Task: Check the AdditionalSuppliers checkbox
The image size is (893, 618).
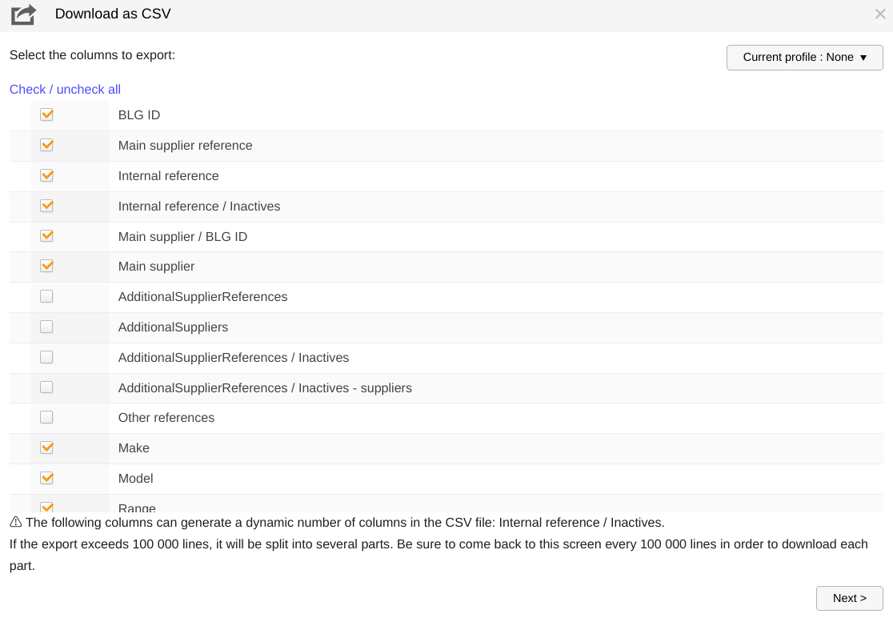Action: pyautogui.click(x=46, y=327)
